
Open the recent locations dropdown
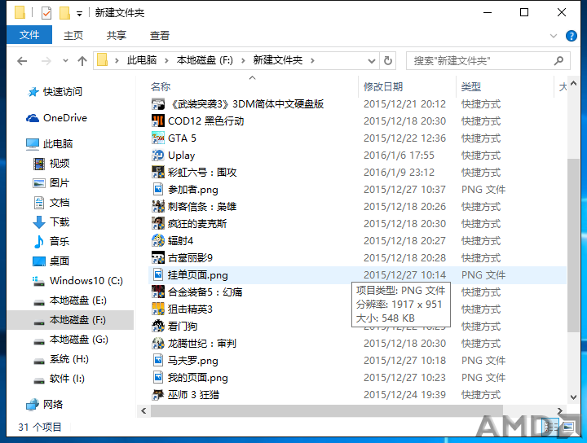pyautogui.click(x=65, y=60)
